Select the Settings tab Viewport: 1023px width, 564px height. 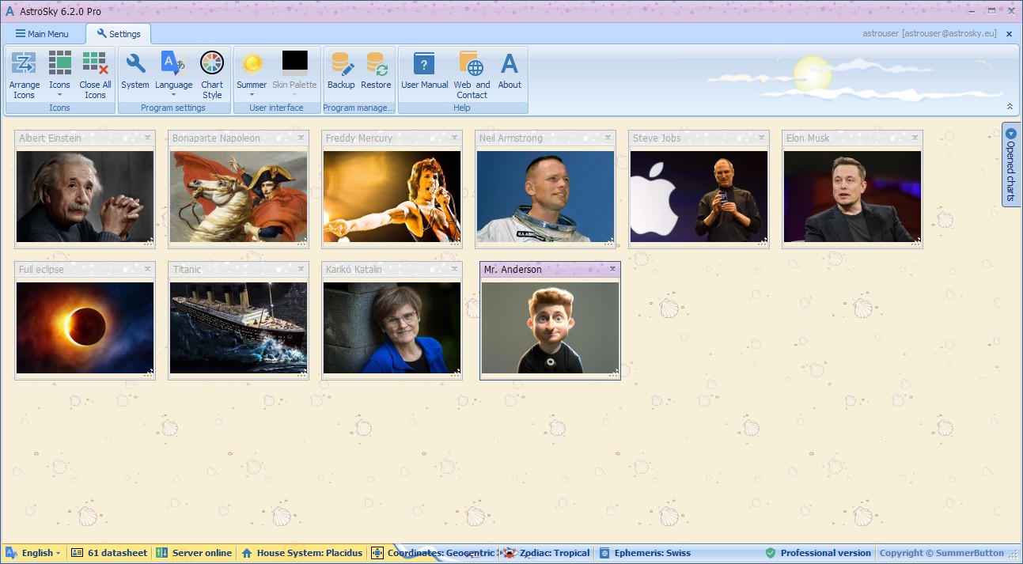pyautogui.click(x=119, y=34)
